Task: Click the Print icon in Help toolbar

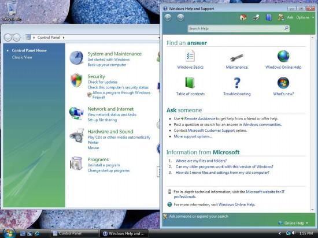Action: point(256,17)
